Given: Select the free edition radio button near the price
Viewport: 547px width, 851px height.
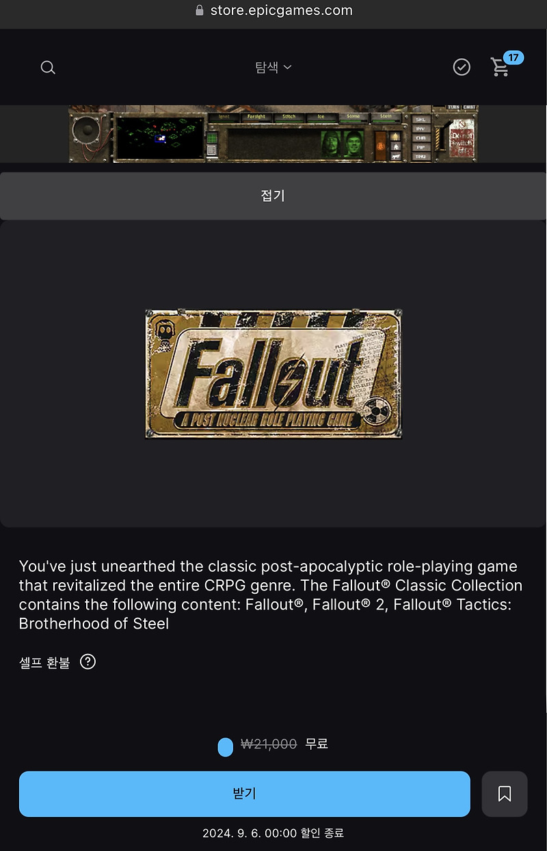Looking at the screenshot, I should (226, 747).
